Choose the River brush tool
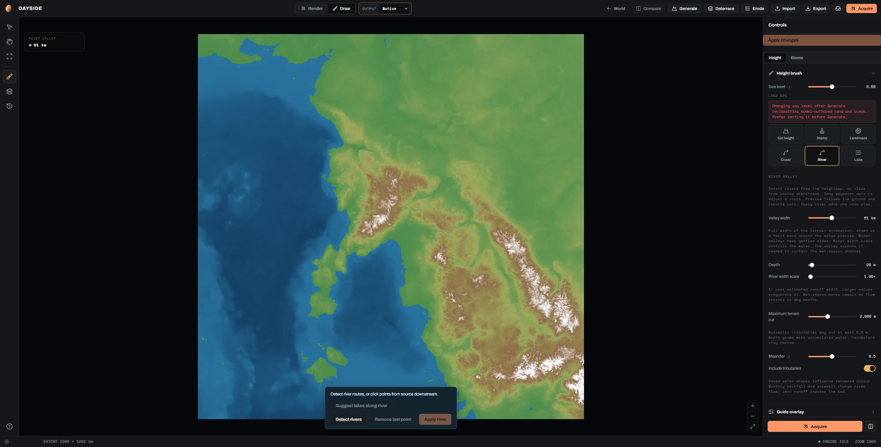The image size is (881, 447). click(x=822, y=156)
